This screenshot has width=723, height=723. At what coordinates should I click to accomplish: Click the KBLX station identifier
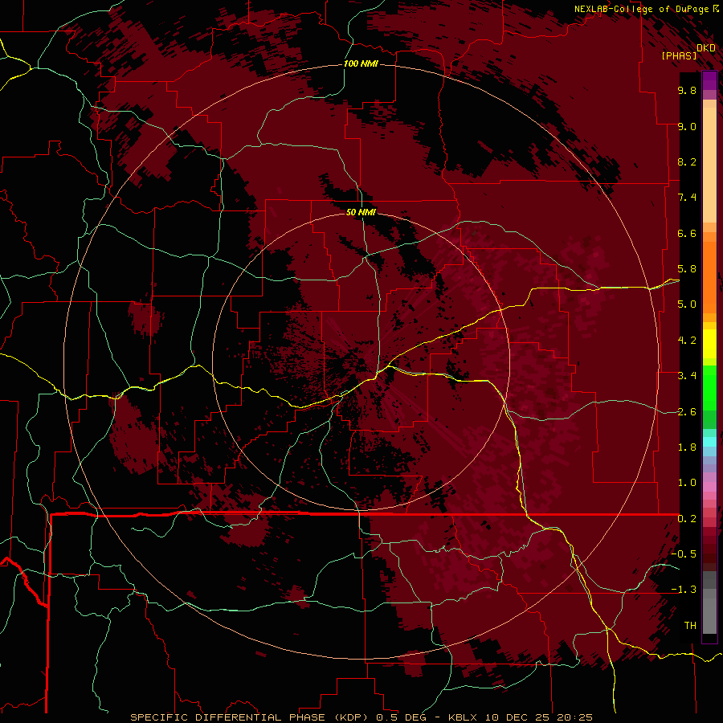tap(464, 717)
